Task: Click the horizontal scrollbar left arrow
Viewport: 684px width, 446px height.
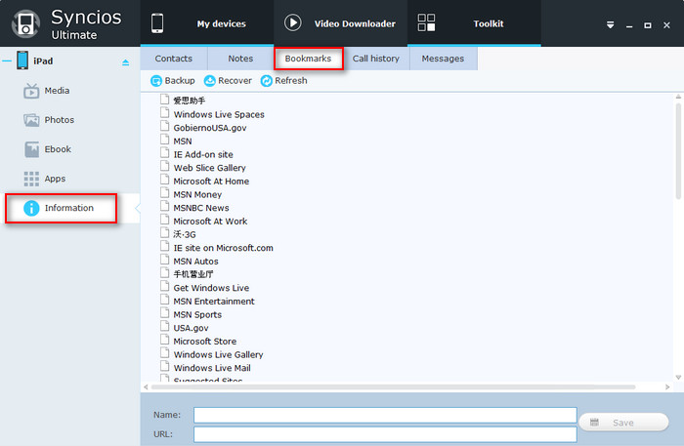Action: click(146, 386)
